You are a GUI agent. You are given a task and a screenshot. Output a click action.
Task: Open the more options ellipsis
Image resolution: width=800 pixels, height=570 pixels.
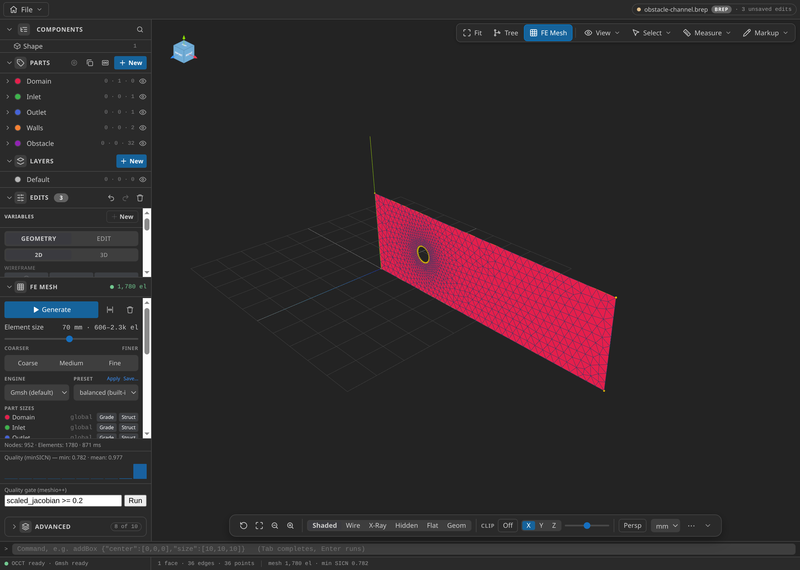[x=691, y=526]
